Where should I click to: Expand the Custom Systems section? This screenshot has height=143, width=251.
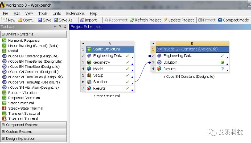pos(3,132)
